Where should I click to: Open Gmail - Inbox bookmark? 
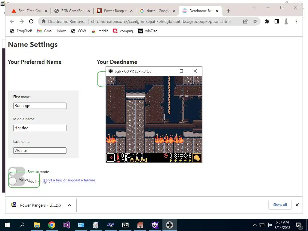pyautogui.click(x=51, y=31)
